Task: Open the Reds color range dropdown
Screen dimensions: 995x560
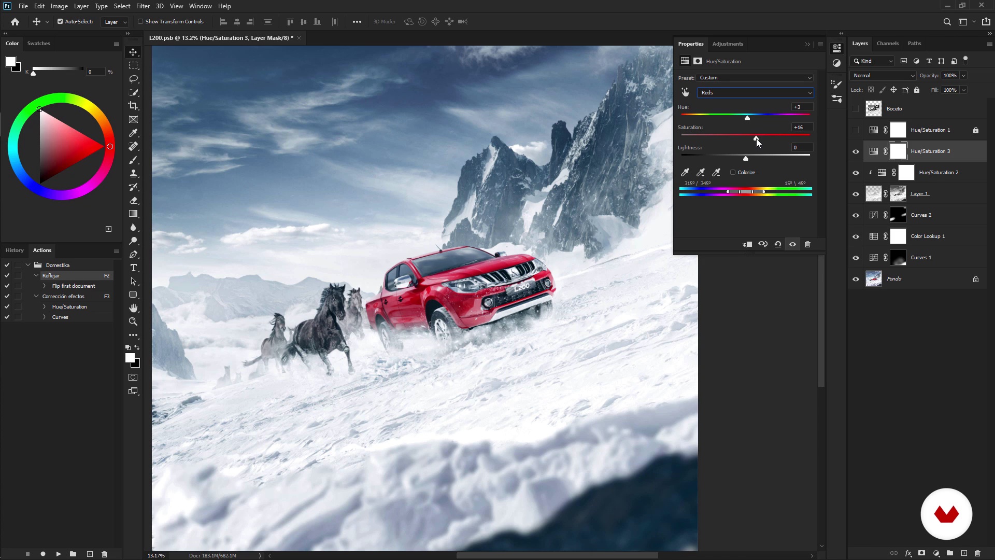Action: click(755, 92)
